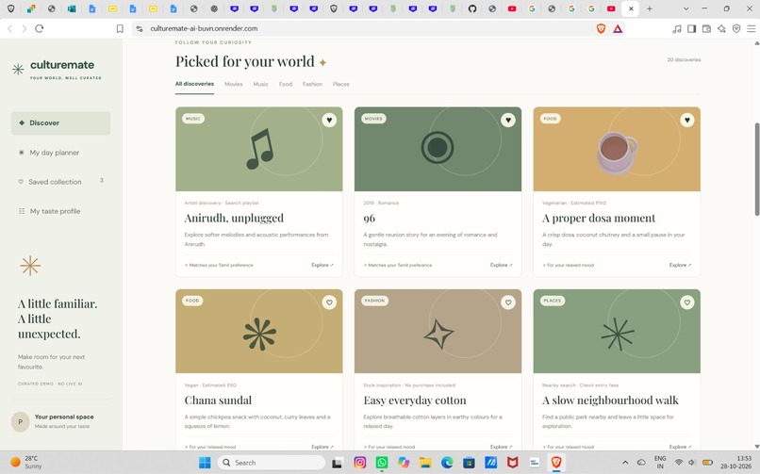
Task: Select the Fashion filter tab
Action: coord(312,84)
